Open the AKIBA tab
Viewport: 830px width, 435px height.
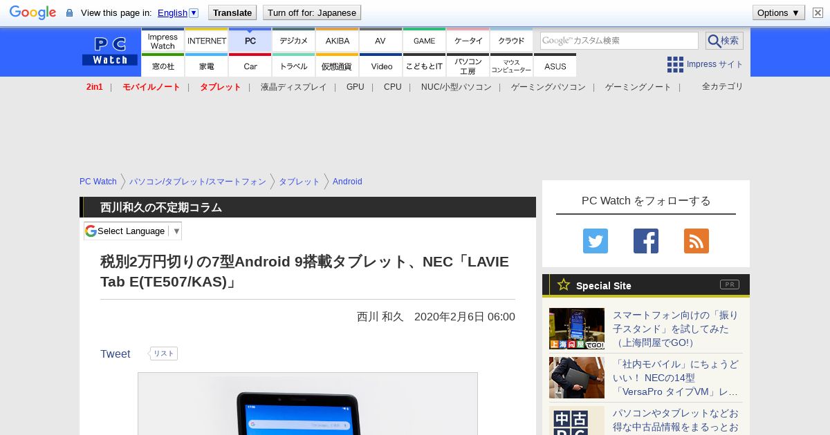[338, 41]
